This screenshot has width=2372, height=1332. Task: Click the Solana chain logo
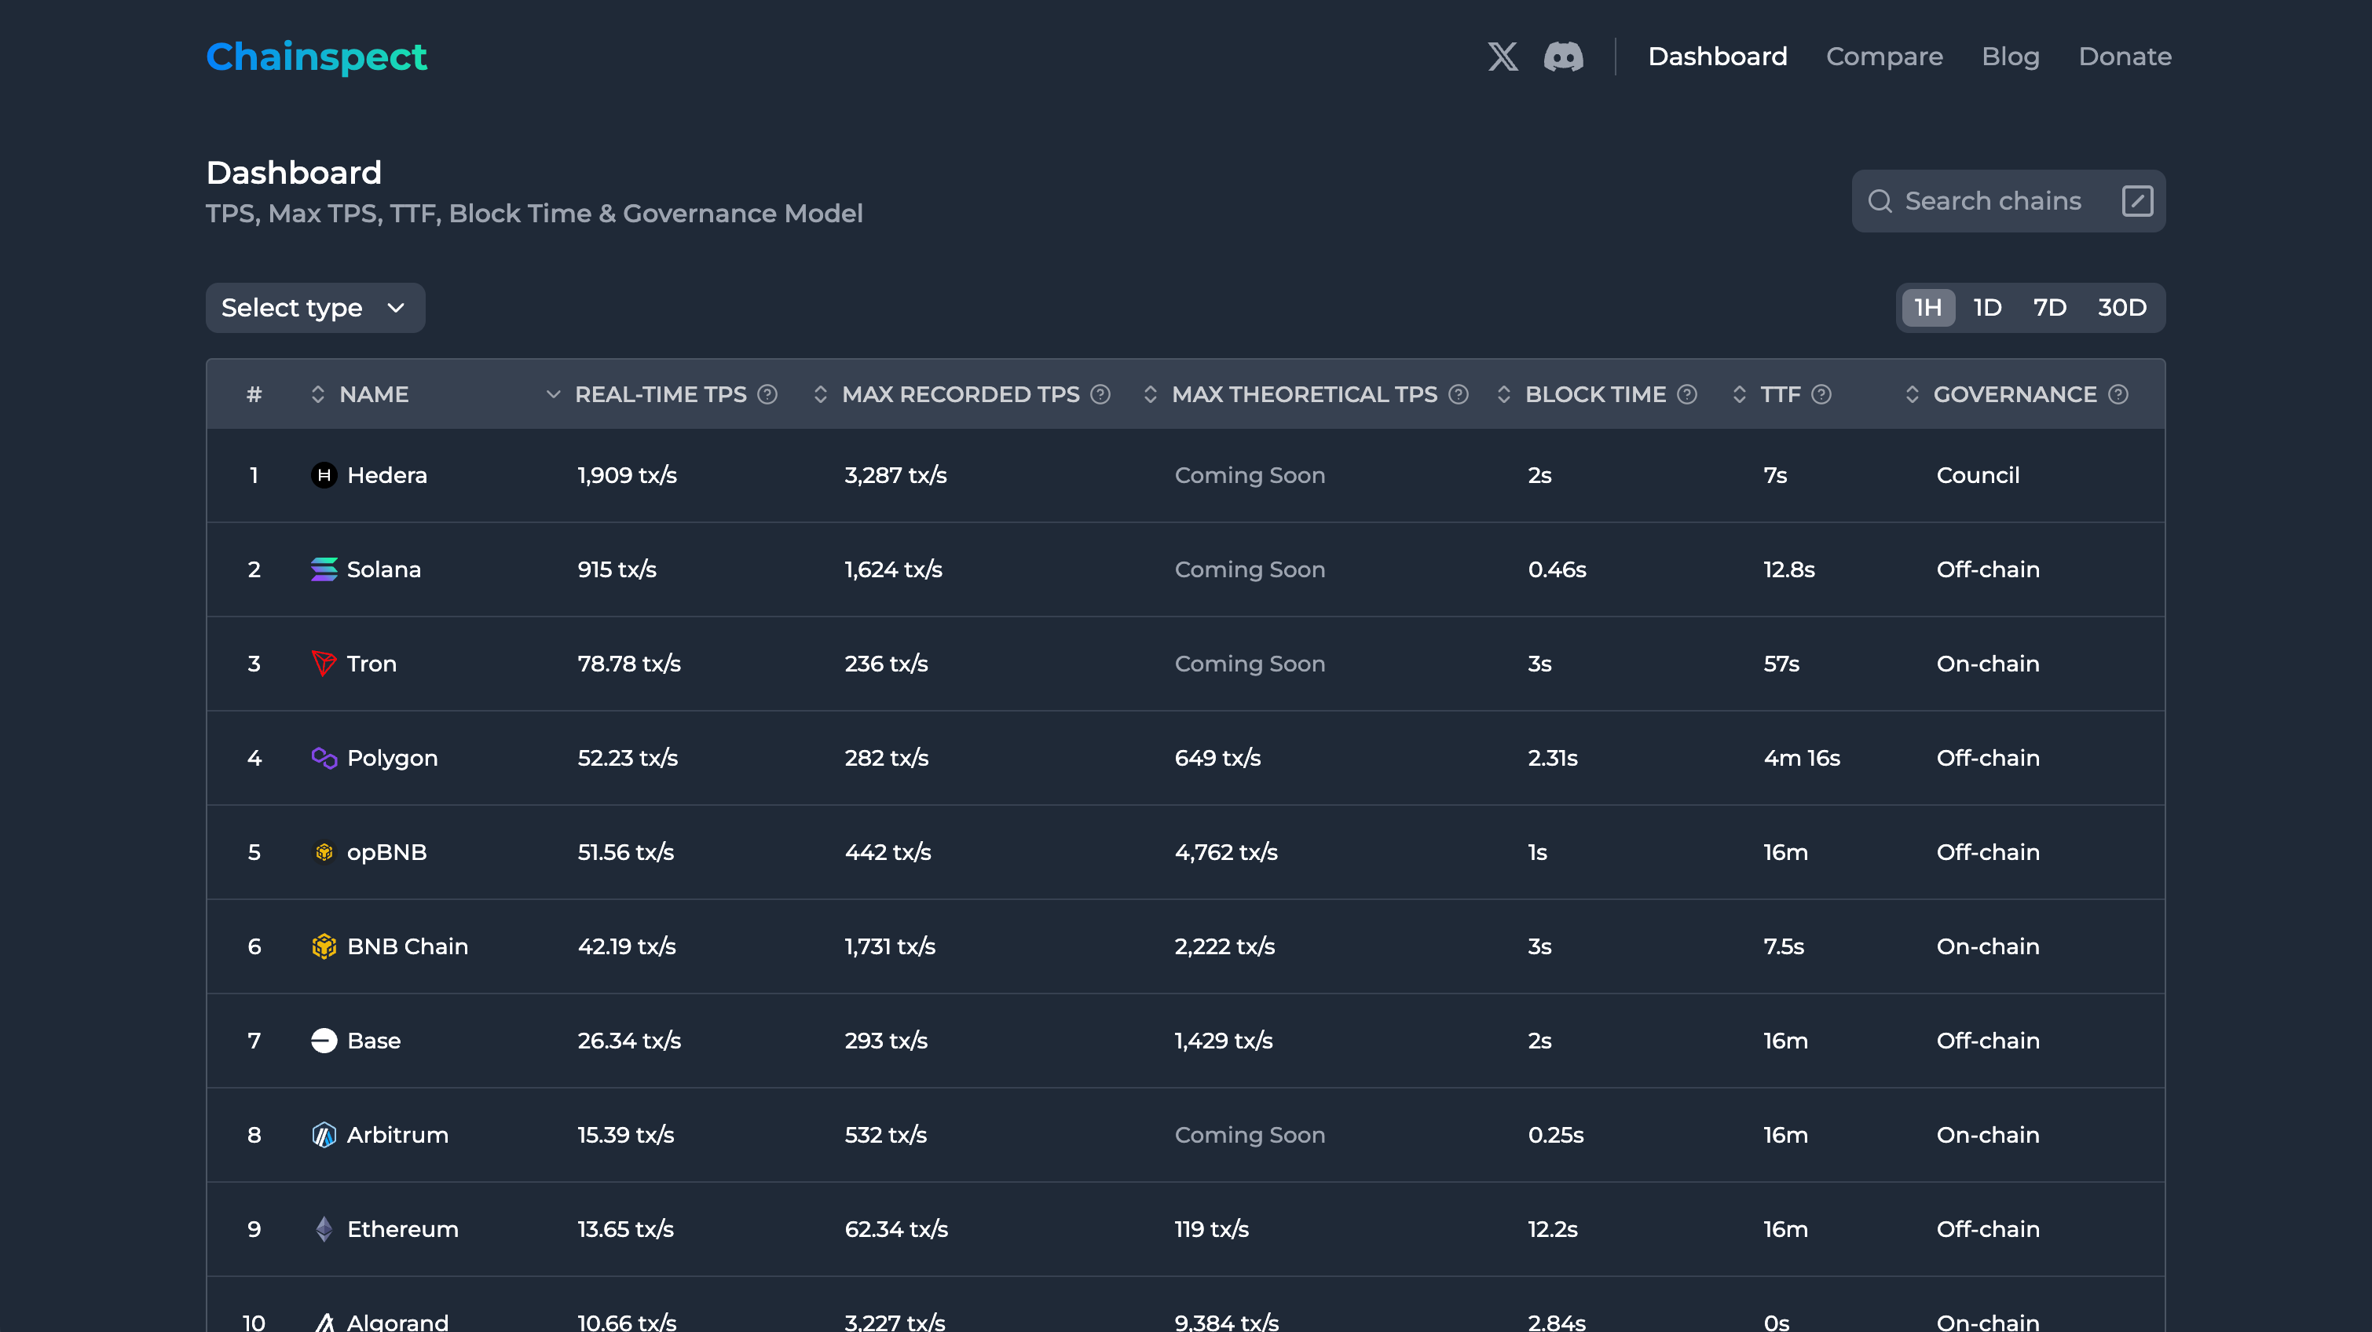[x=323, y=570]
